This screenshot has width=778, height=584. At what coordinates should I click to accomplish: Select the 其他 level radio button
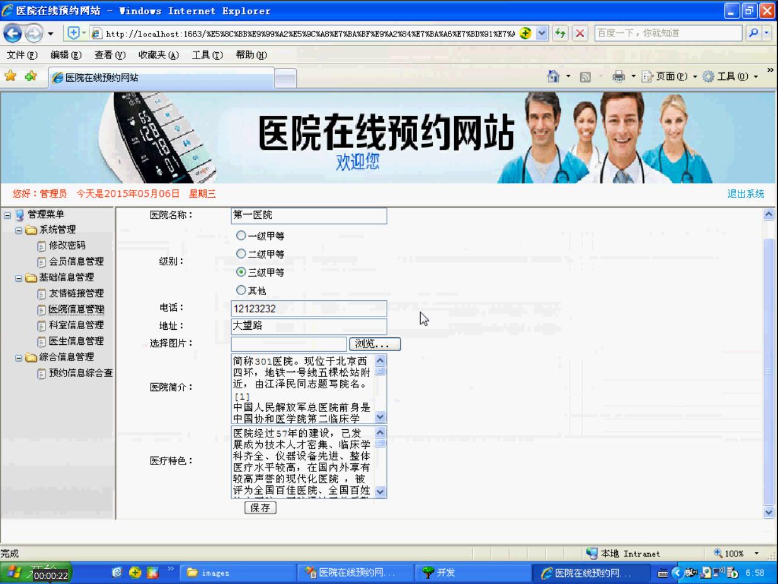[x=241, y=291]
